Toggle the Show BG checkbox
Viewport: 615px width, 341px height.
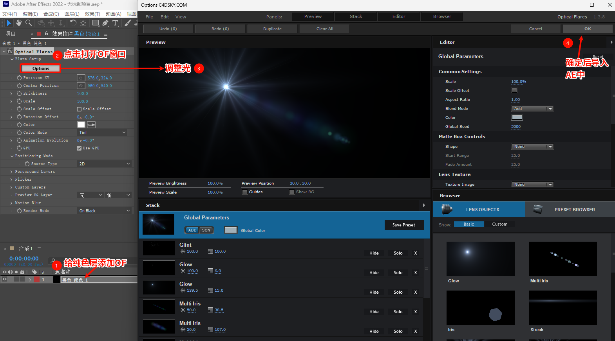click(292, 192)
